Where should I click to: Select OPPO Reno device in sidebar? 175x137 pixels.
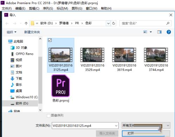[x=22, y=54]
